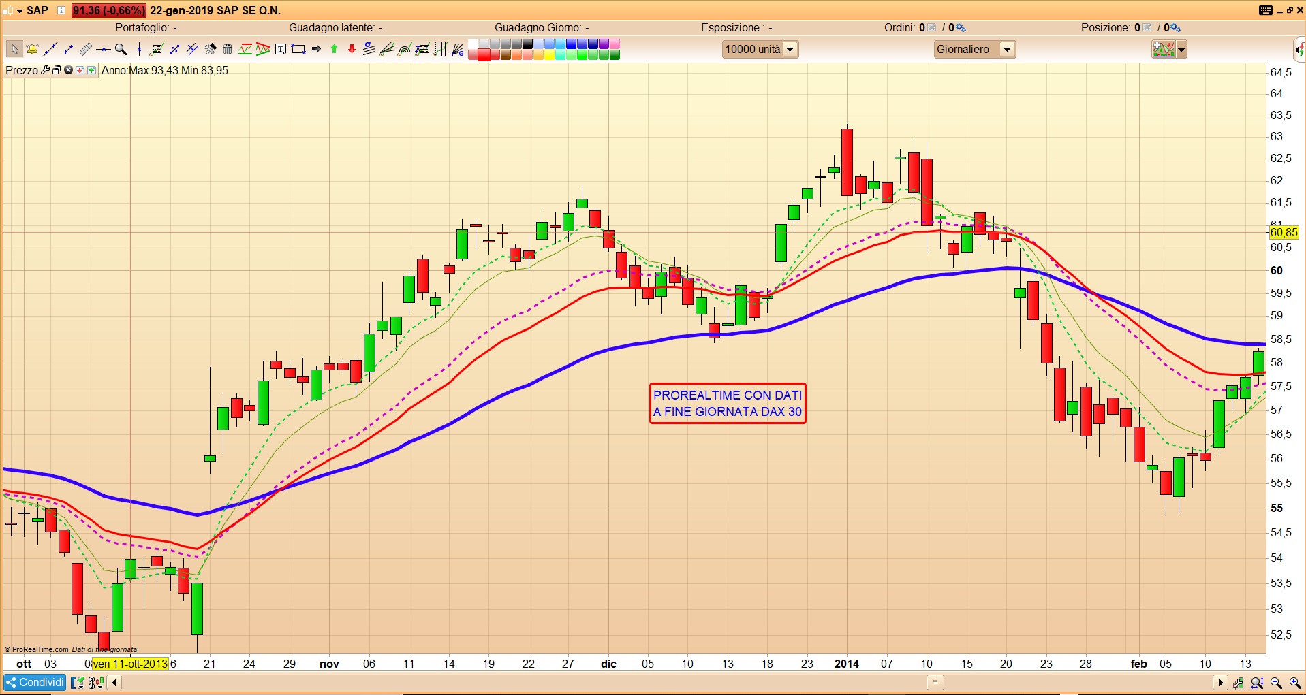Select the vertical line tool
This screenshot has height=695, width=1306.
139,49
